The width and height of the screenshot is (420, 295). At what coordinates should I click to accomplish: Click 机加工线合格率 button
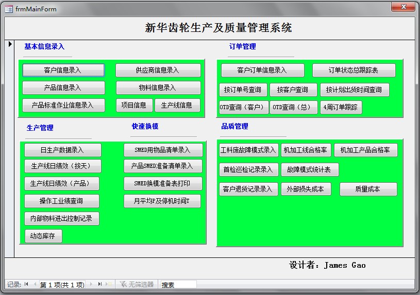[x=306, y=150]
